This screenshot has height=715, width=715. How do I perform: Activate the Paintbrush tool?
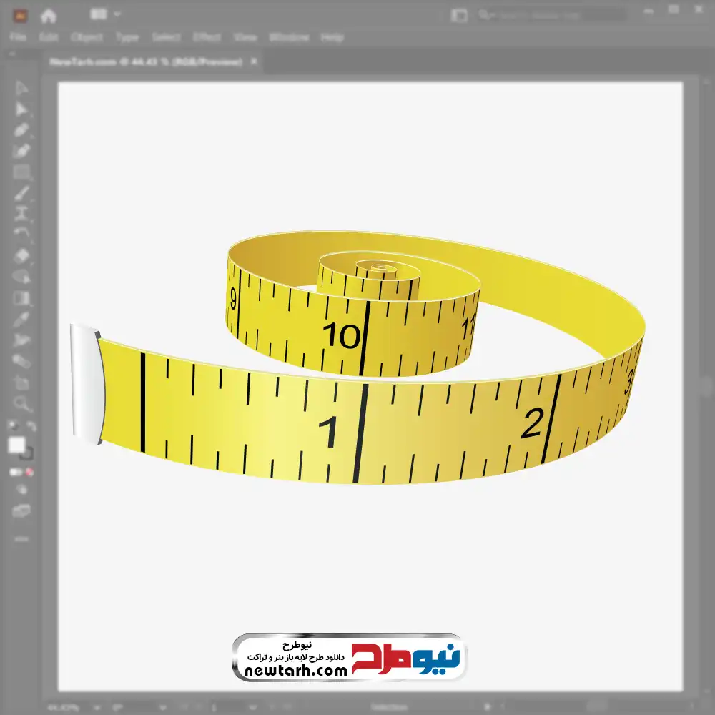[x=21, y=193]
